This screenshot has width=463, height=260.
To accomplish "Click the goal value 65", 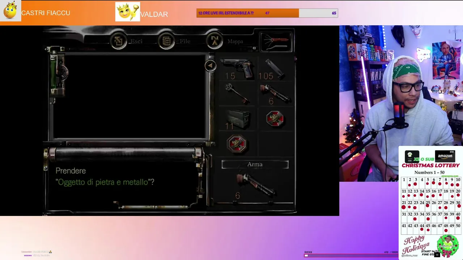I will pyautogui.click(x=334, y=13).
